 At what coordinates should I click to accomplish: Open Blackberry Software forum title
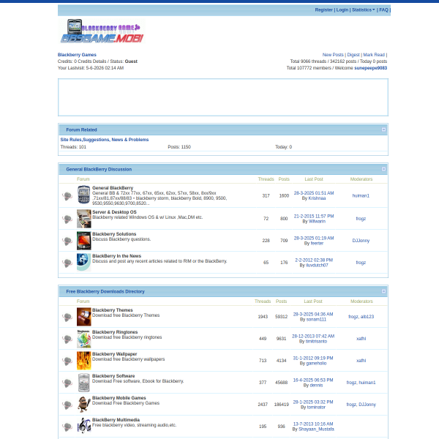pyautogui.click(x=113, y=376)
